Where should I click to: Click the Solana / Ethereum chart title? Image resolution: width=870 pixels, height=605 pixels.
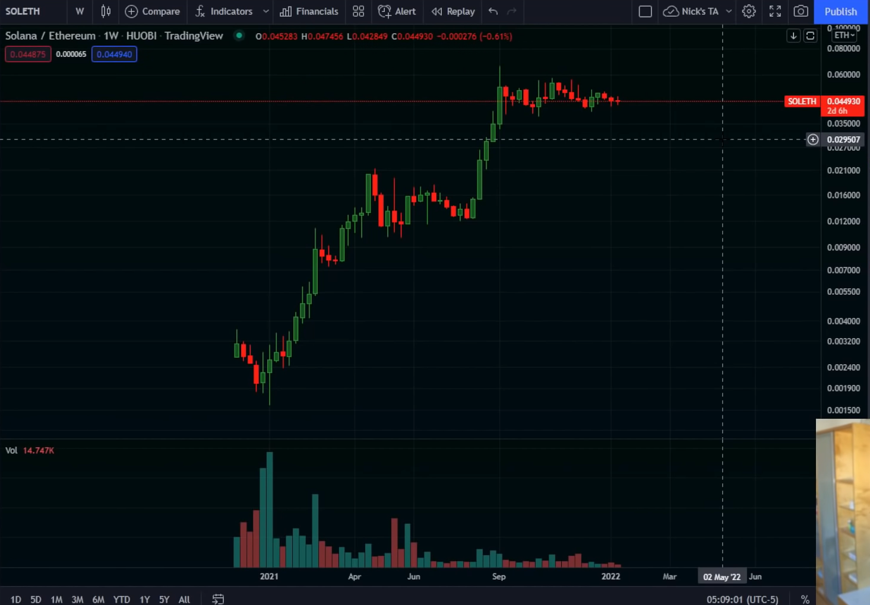click(114, 36)
